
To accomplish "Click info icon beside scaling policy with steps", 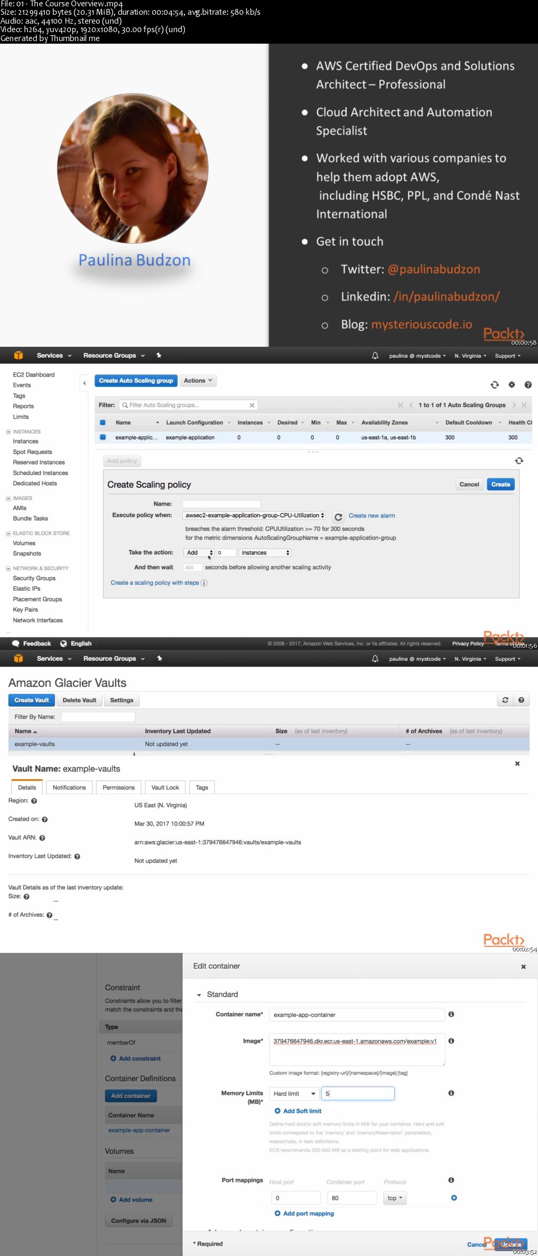I will 204,583.
